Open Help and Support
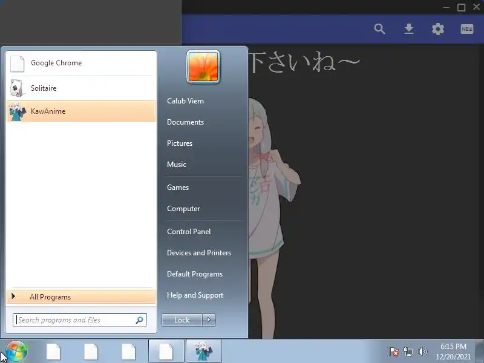This screenshot has height=363, width=484. pos(195,295)
